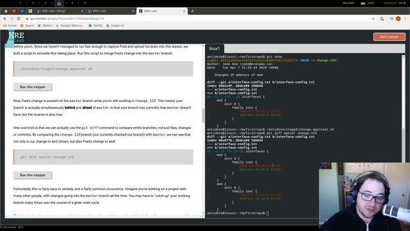Open a new browser tab with the plus
This screenshot has width=410, height=231.
click(x=192, y=11)
